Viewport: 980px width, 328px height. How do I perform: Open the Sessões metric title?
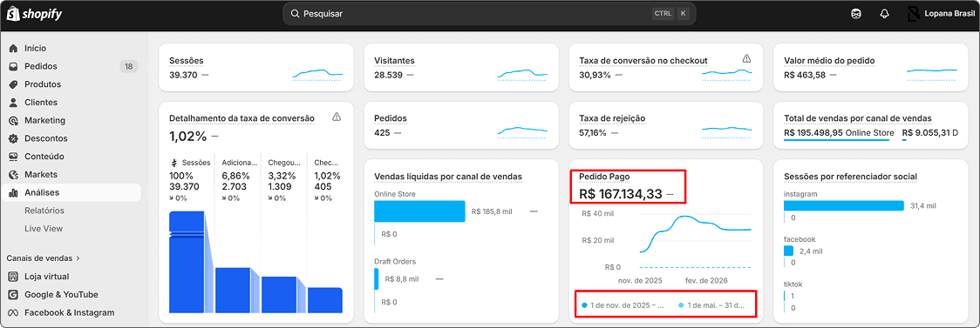tap(187, 61)
